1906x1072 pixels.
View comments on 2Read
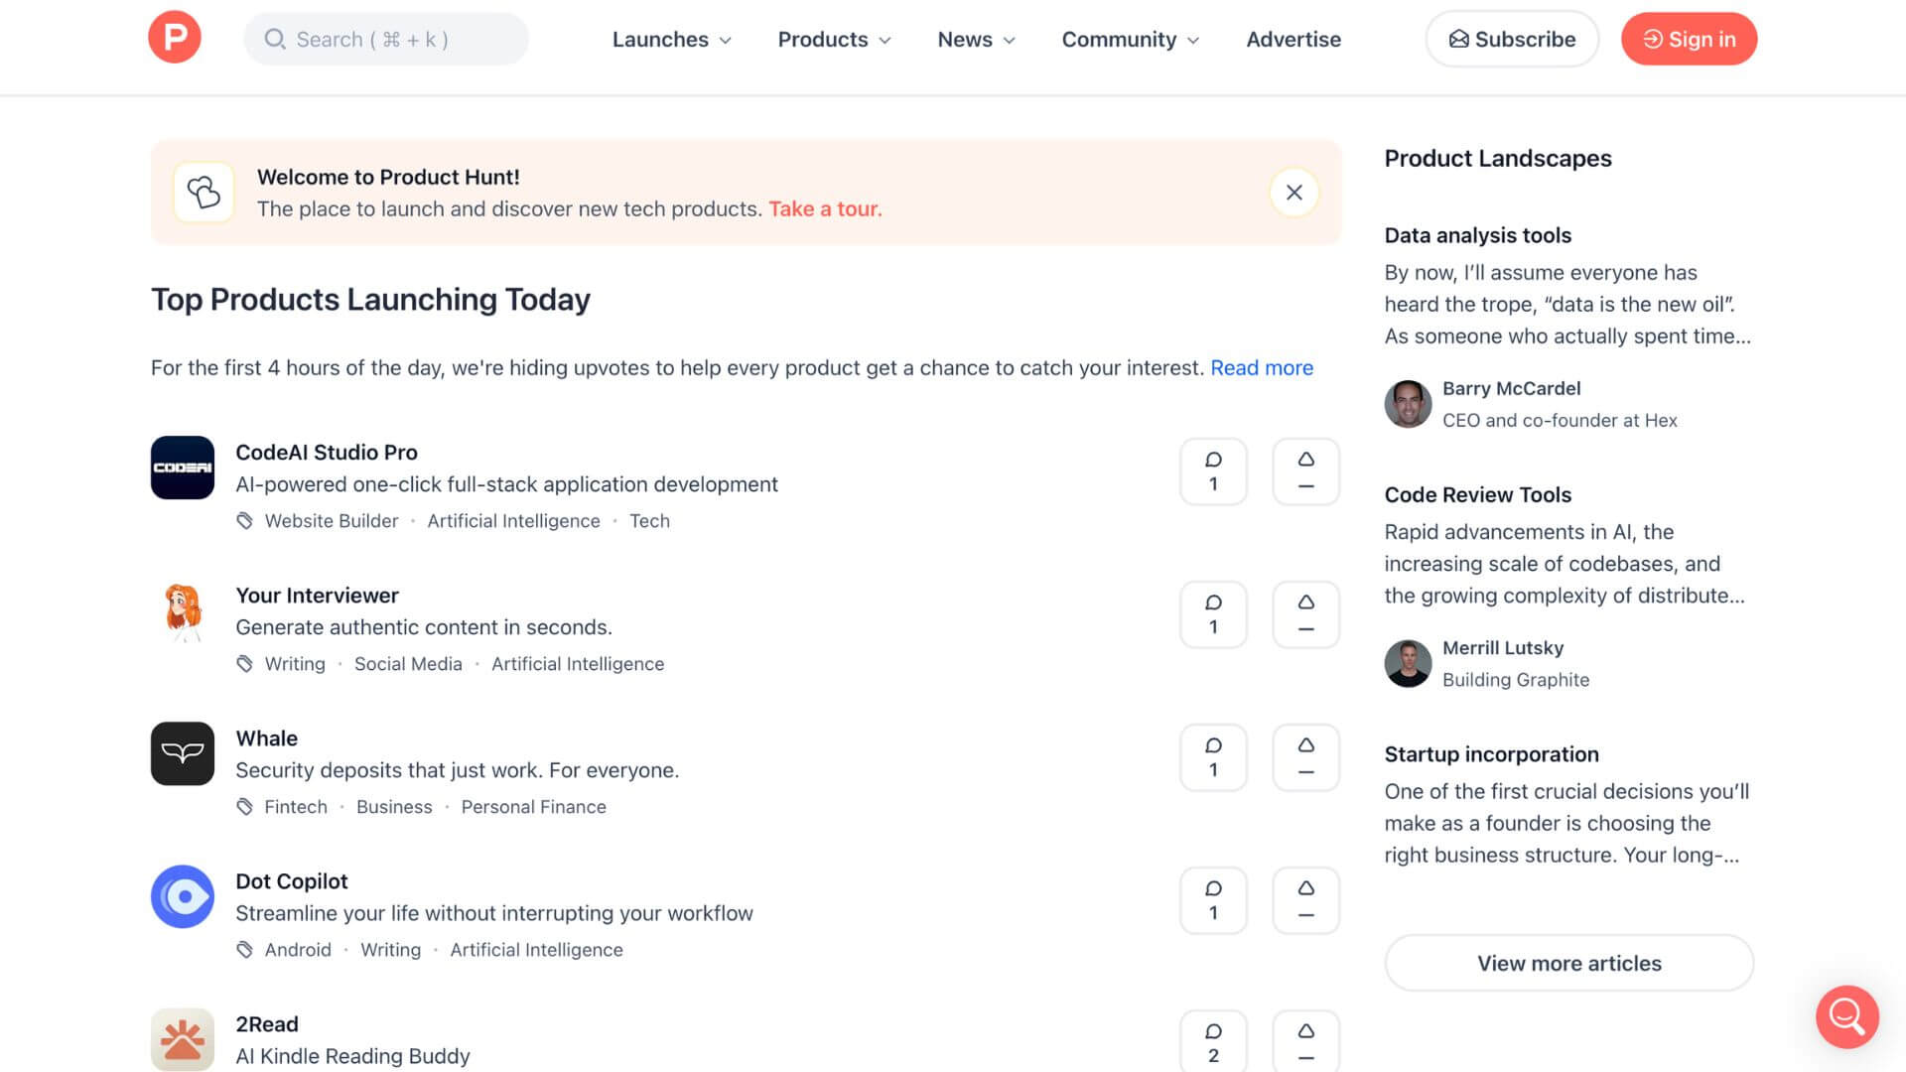[1213, 1041]
